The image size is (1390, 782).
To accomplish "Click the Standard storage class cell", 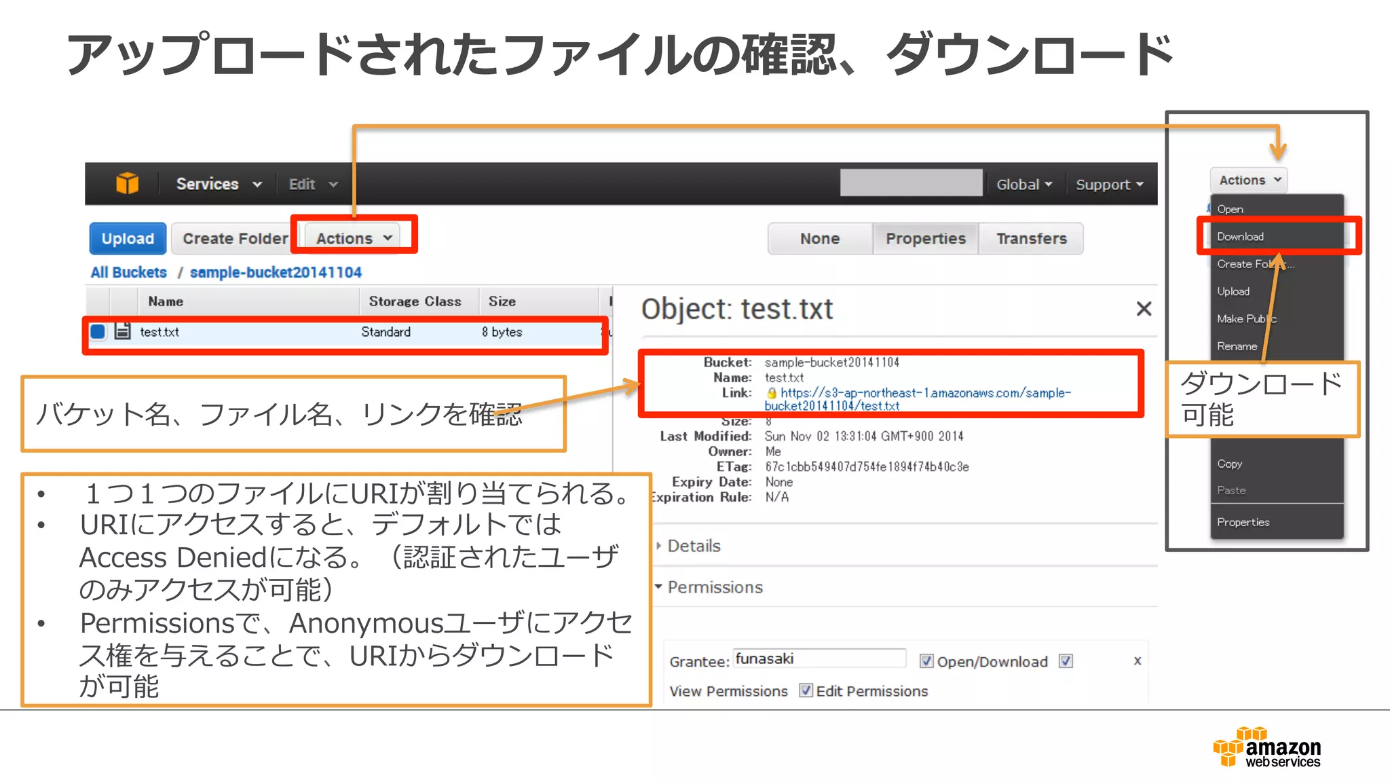I will click(386, 332).
